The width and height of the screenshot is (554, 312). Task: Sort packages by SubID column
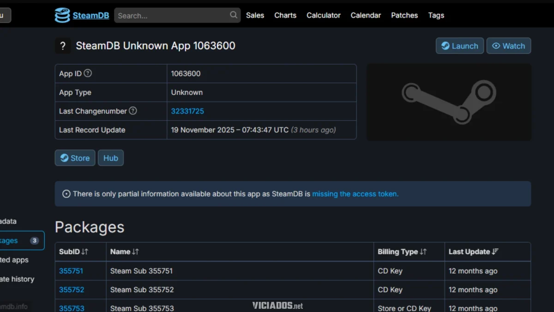(x=74, y=252)
